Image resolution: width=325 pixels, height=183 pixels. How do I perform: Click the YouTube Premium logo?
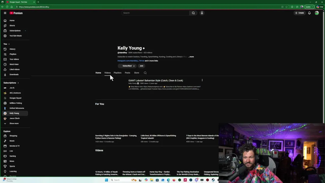tap(16, 13)
